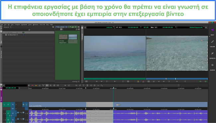216x123 pixels.
Task: Toggle the V1 monitor icon beside the timeline clip
Action: click(27, 104)
